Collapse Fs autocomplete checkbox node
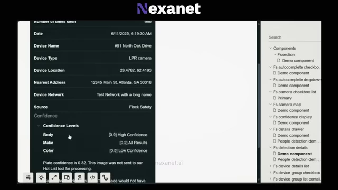This screenshot has height=190, width=338. click(270, 67)
